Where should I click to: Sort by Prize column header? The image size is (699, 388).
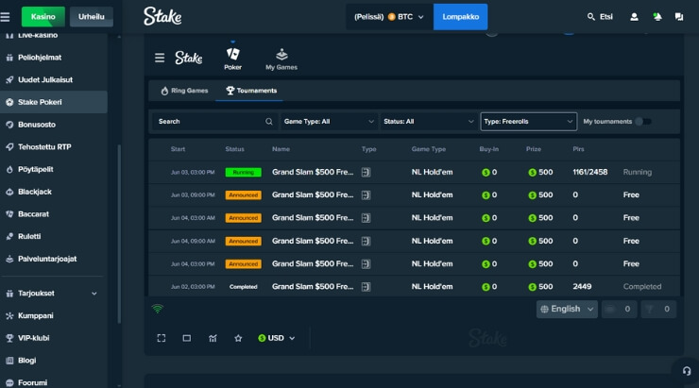(534, 149)
